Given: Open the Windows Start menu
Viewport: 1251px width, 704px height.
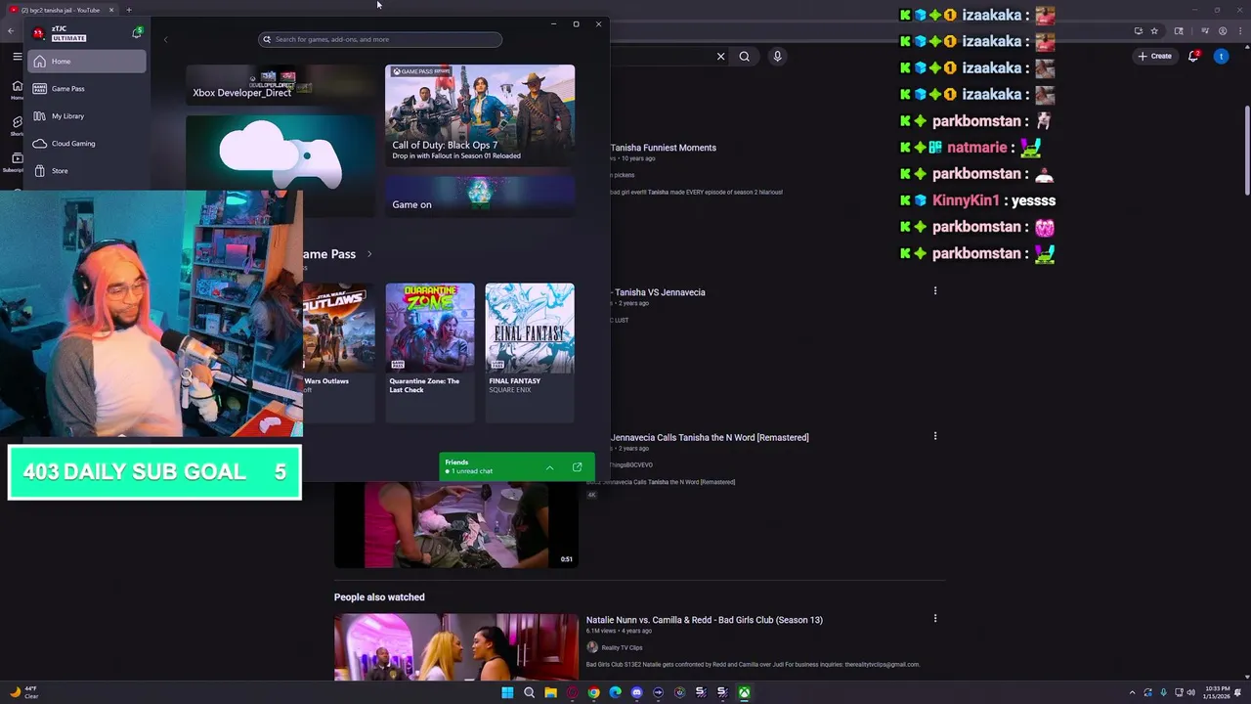Looking at the screenshot, I should coord(507,693).
